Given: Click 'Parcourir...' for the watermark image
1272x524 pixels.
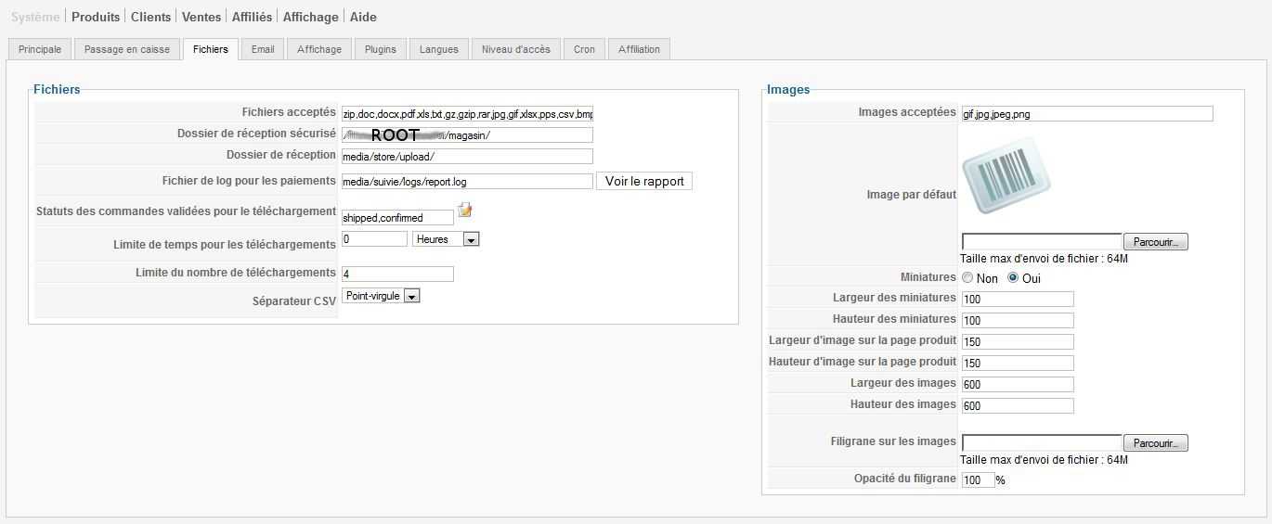Looking at the screenshot, I should (x=1155, y=443).
